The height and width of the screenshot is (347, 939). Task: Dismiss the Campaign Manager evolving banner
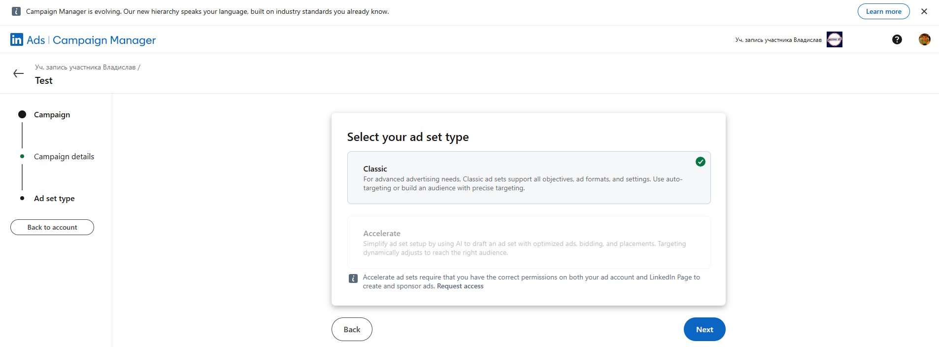924,11
